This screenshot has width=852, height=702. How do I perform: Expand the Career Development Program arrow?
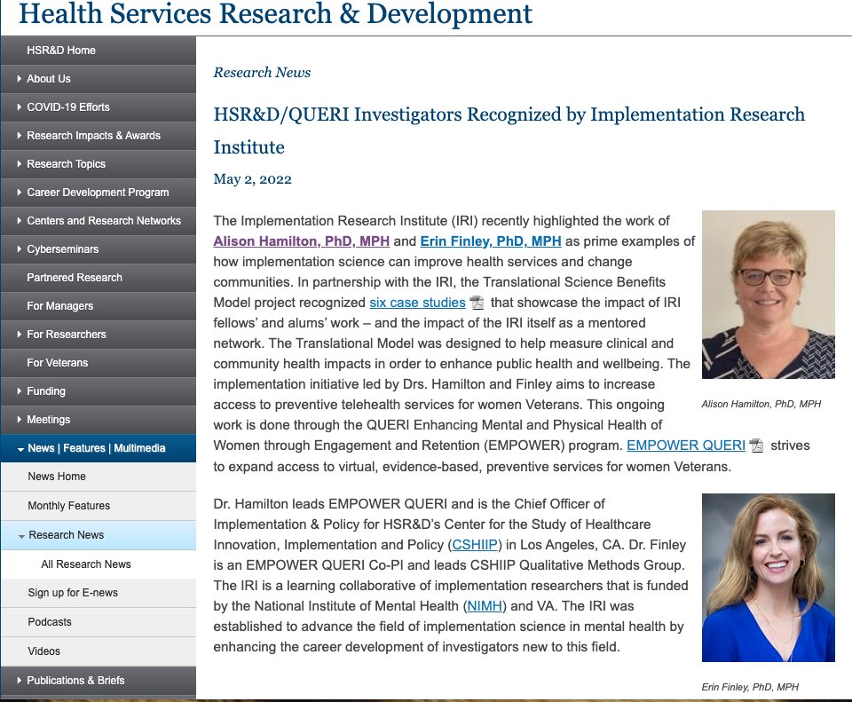(20, 193)
